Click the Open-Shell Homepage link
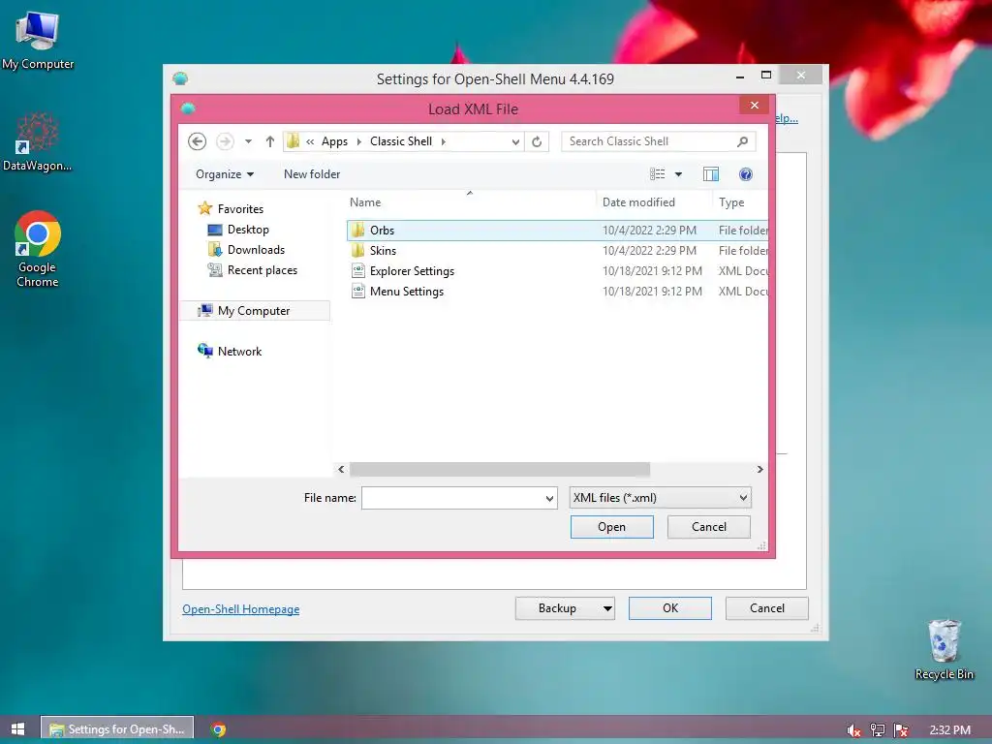Screen dimensions: 992x744 [x=241, y=608]
